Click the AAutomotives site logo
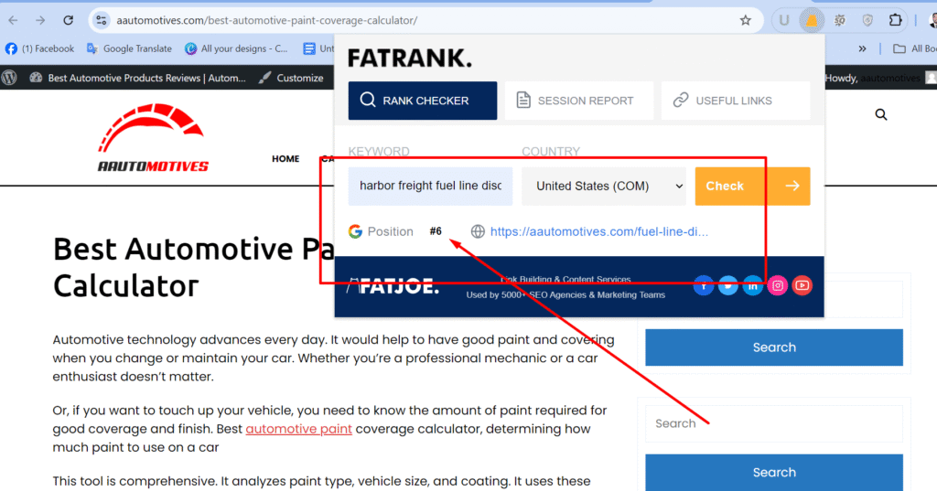 (153, 137)
